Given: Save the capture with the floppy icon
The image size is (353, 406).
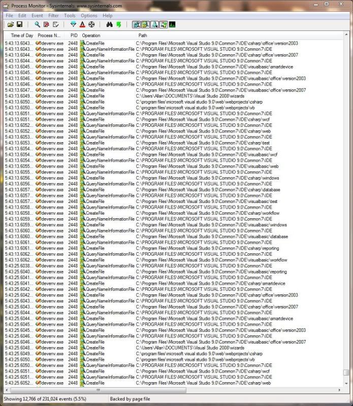Looking at the screenshot, I should pos(19,24).
